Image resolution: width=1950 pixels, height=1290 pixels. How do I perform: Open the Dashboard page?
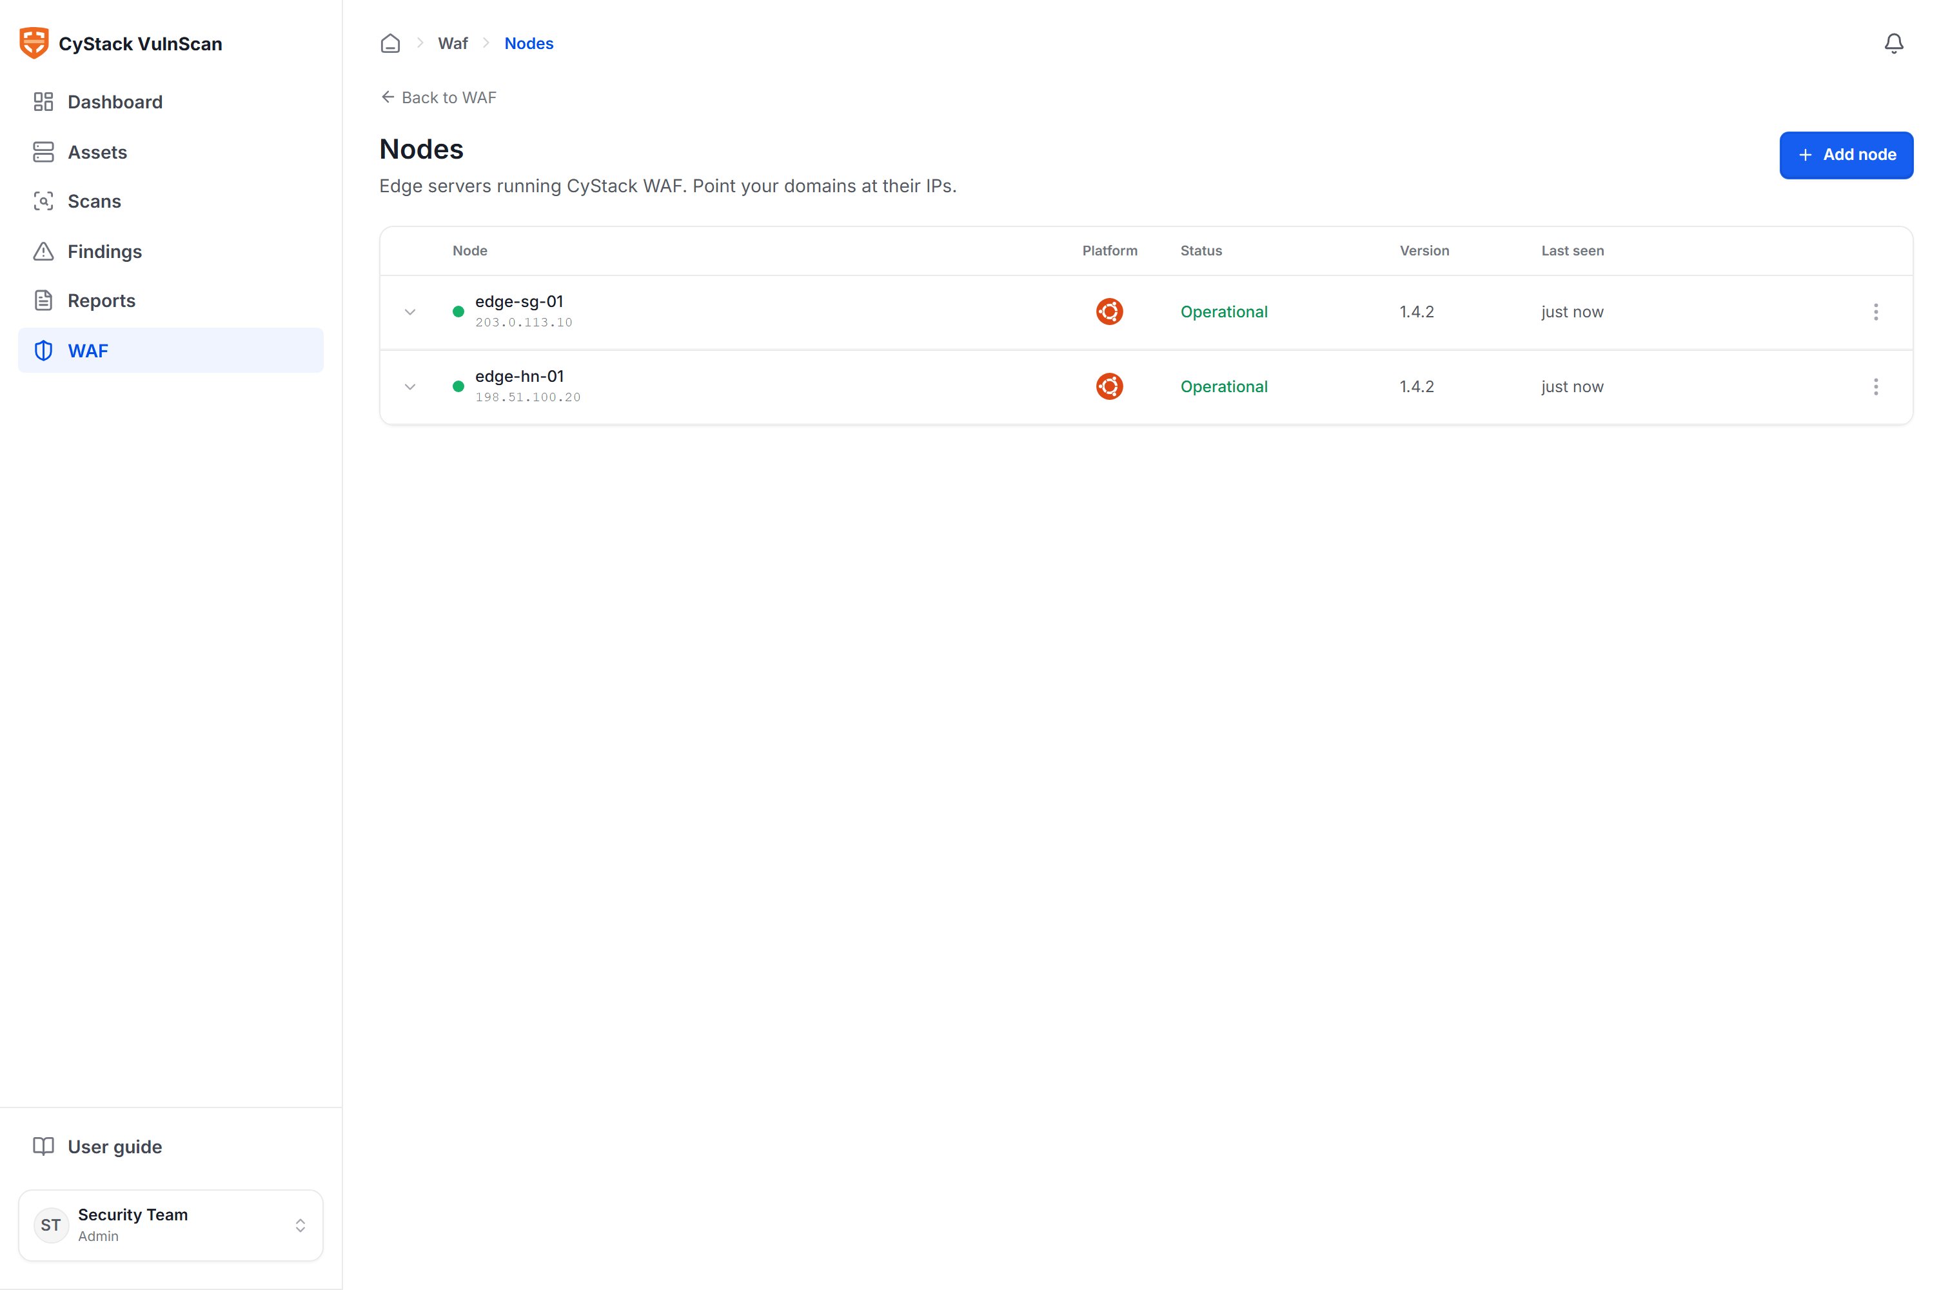pos(171,102)
